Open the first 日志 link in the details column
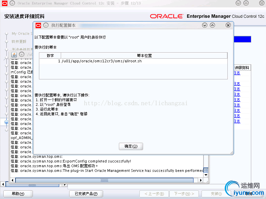The image size is (266, 199). coord(237,73)
